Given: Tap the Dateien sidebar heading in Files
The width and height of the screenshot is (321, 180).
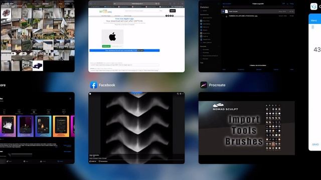Looking at the screenshot, I should click(204, 7).
